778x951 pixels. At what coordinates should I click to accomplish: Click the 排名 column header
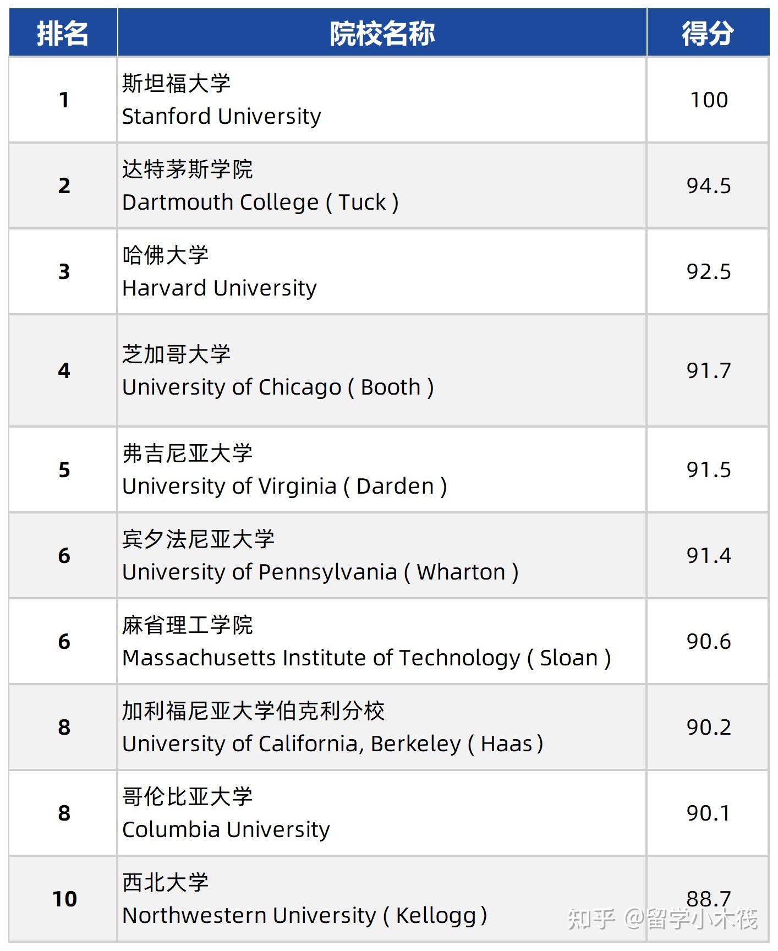pos(63,33)
